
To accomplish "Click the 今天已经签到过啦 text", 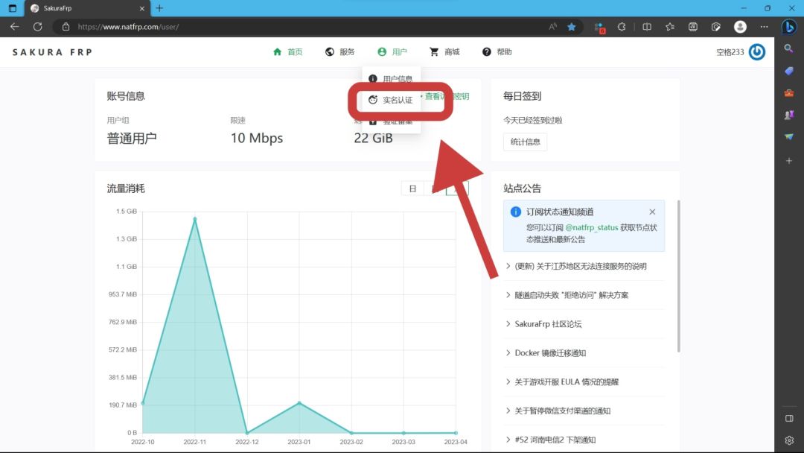I will pyautogui.click(x=533, y=120).
